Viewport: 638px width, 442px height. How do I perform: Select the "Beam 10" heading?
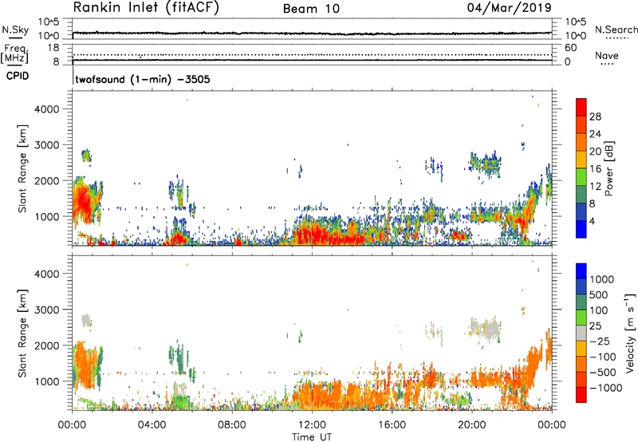click(311, 9)
